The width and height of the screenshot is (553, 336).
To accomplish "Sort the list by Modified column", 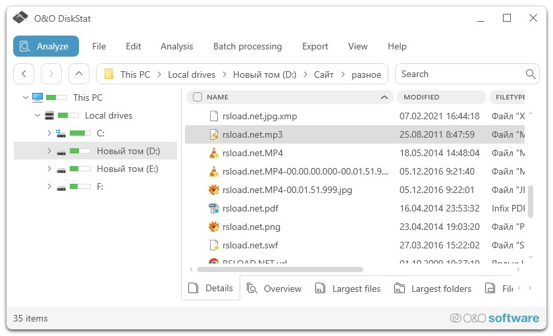I will (x=440, y=98).
